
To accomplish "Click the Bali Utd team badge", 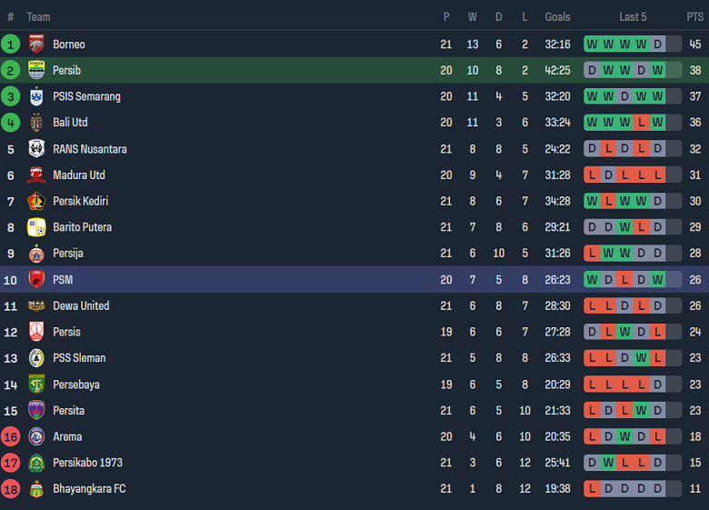I will coord(36,123).
